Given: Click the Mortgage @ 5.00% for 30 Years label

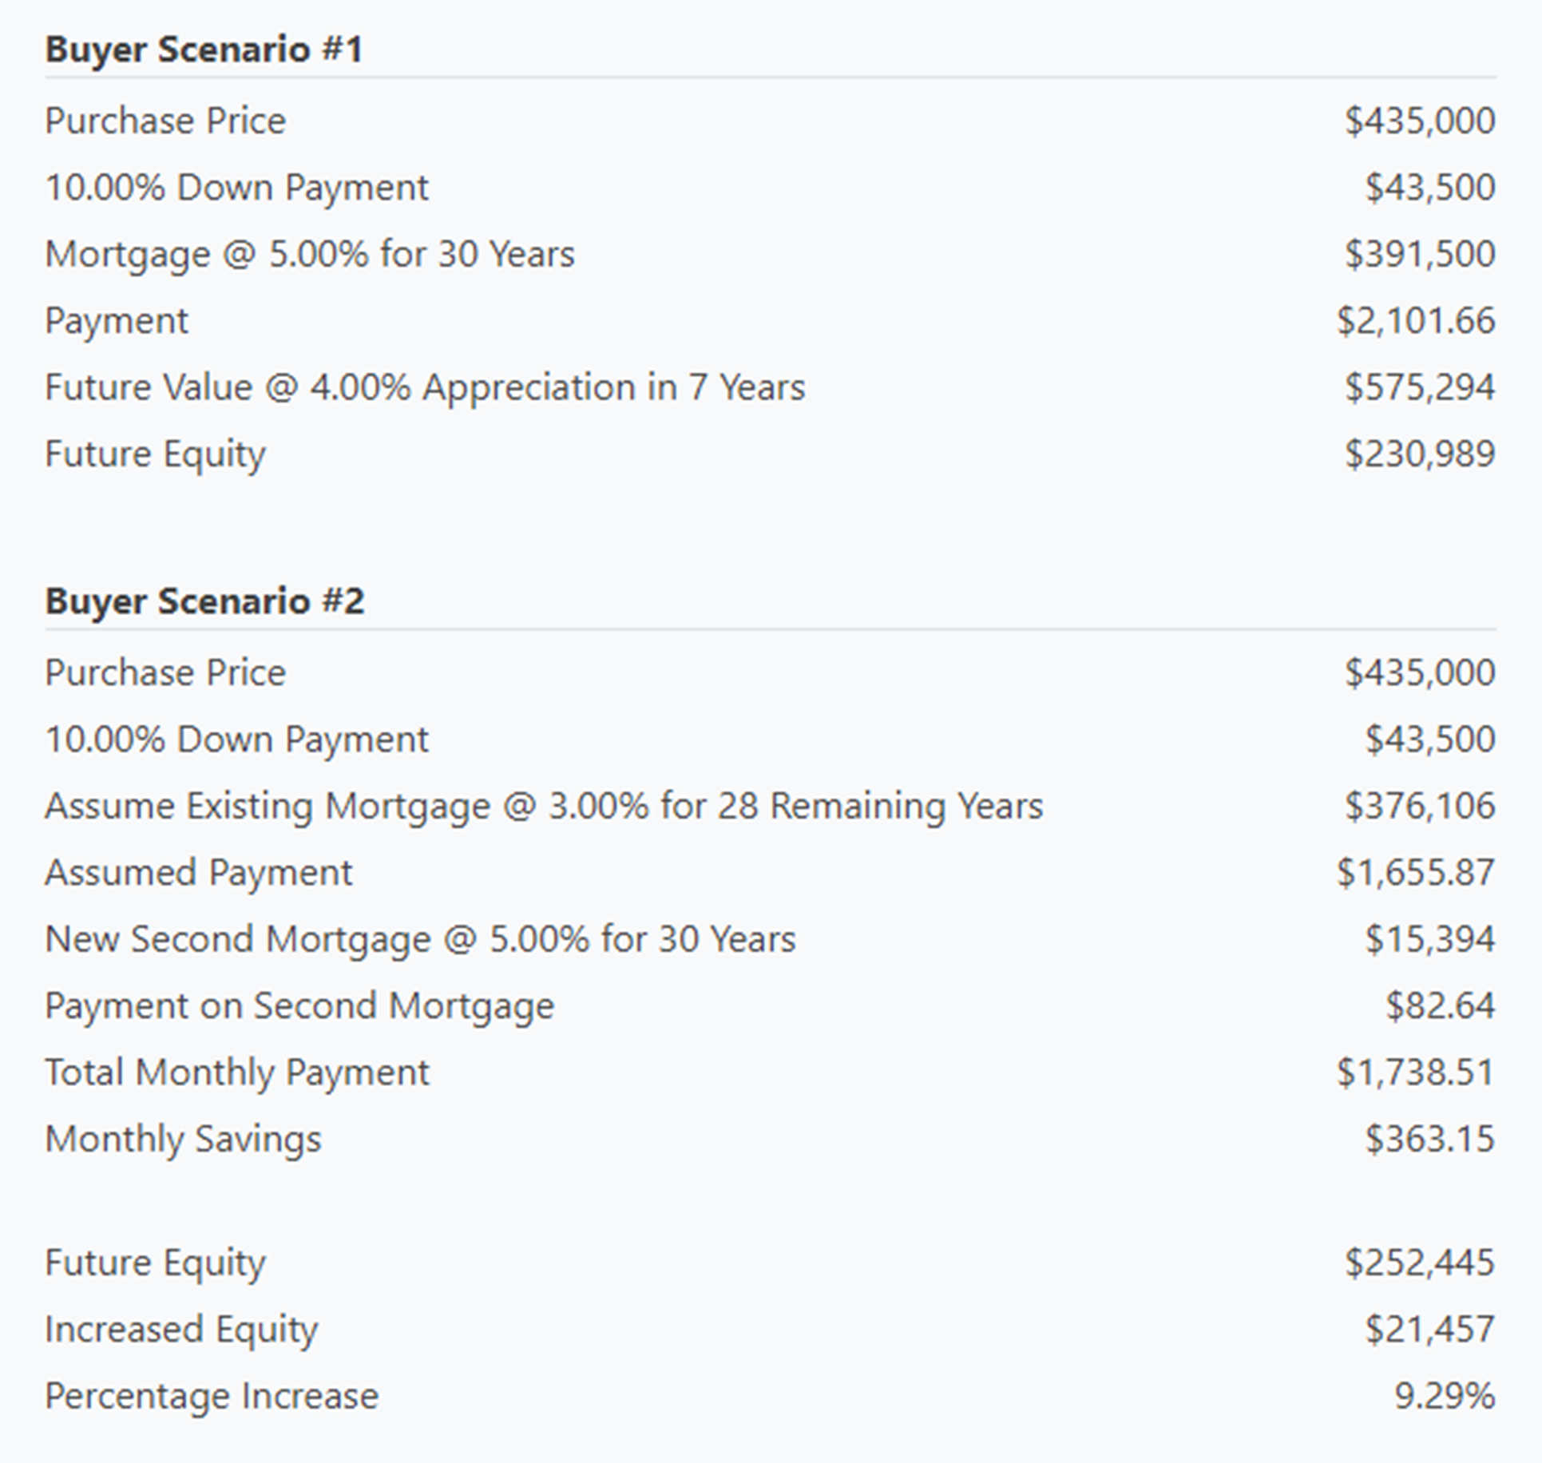Looking at the screenshot, I should click(309, 255).
